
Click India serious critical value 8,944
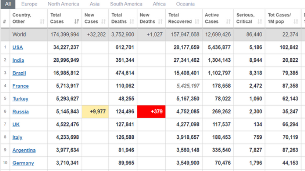(x=256, y=60)
